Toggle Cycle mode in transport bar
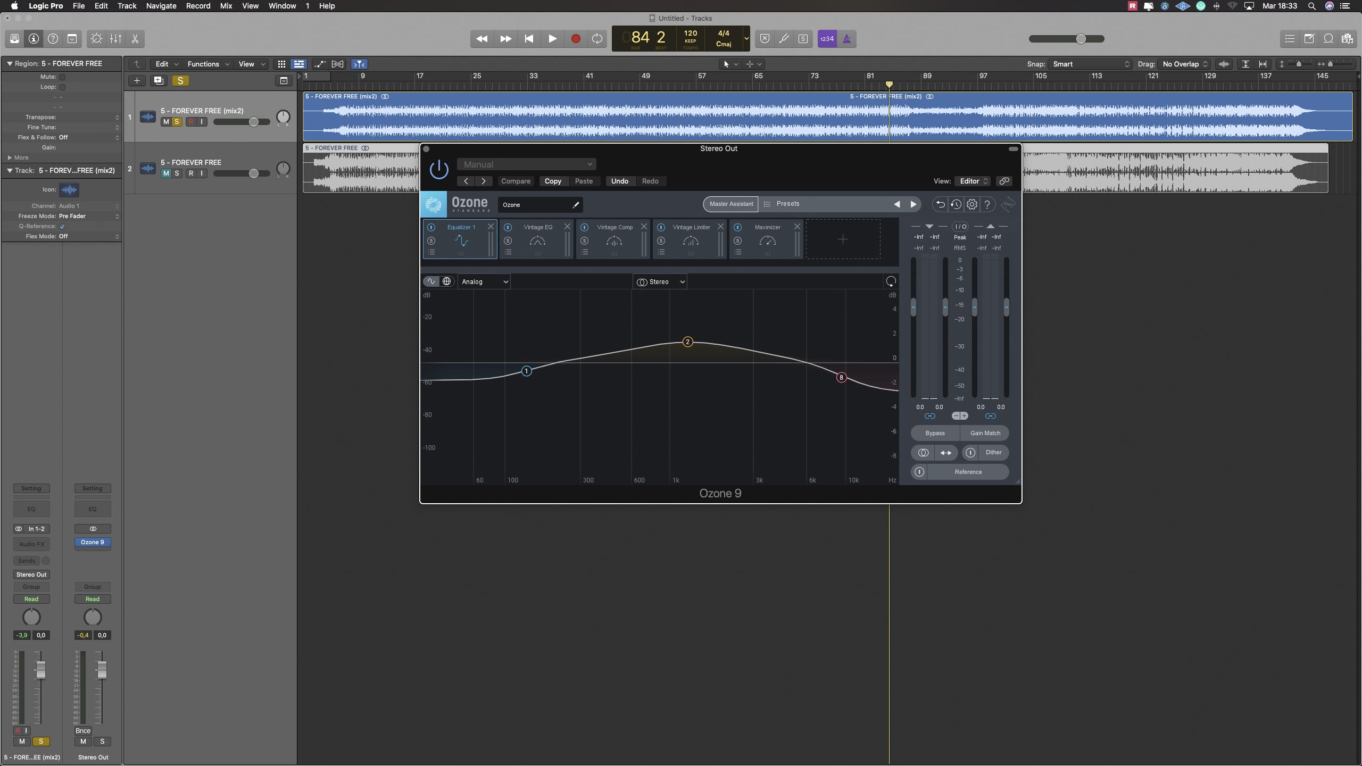 click(x=597, y=39)
